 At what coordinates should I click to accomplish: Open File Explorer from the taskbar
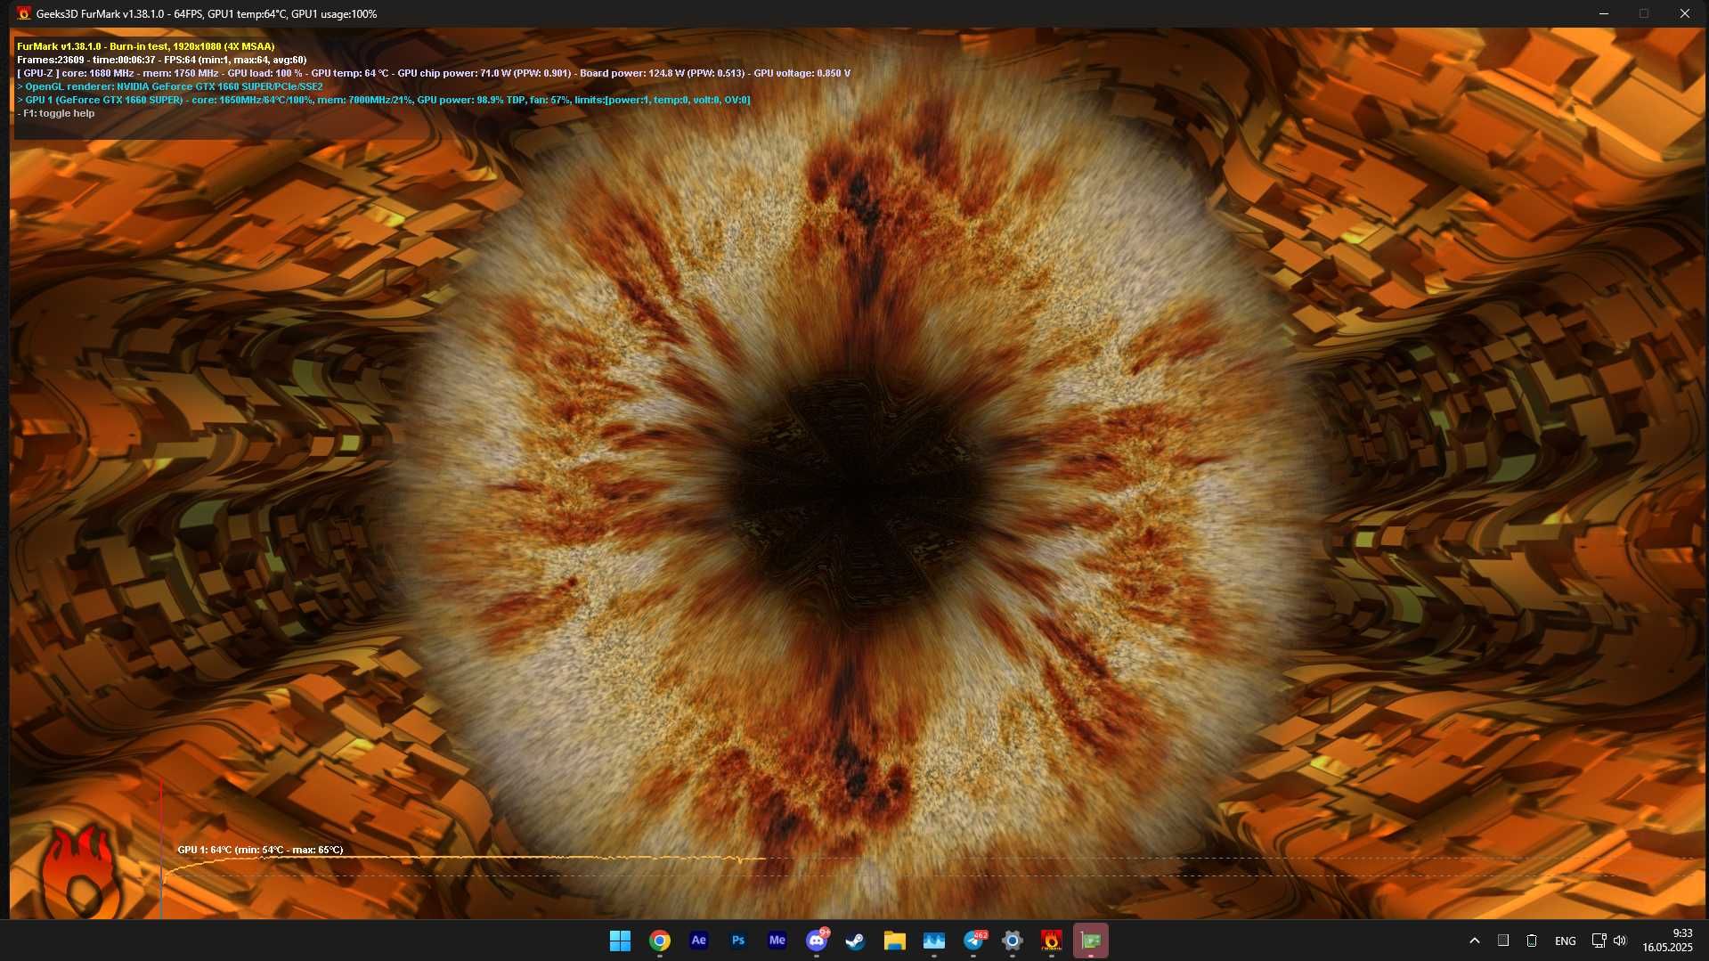[894, 941]
